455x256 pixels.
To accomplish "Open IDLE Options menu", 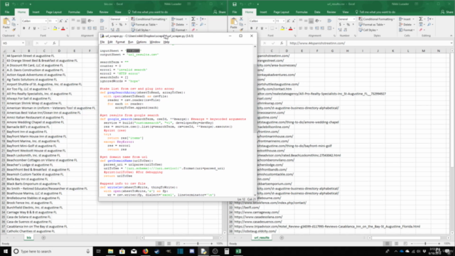I will click(141, 42).
